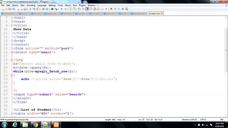Click Run Macro Multiple Times icon
Image resolution: width=228 pixels, height=128 pixels.
[x=123, y=9]
